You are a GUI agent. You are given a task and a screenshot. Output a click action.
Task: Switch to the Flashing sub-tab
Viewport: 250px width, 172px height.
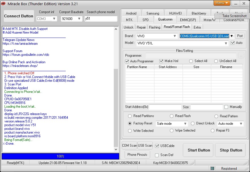(x=154, y=27)
